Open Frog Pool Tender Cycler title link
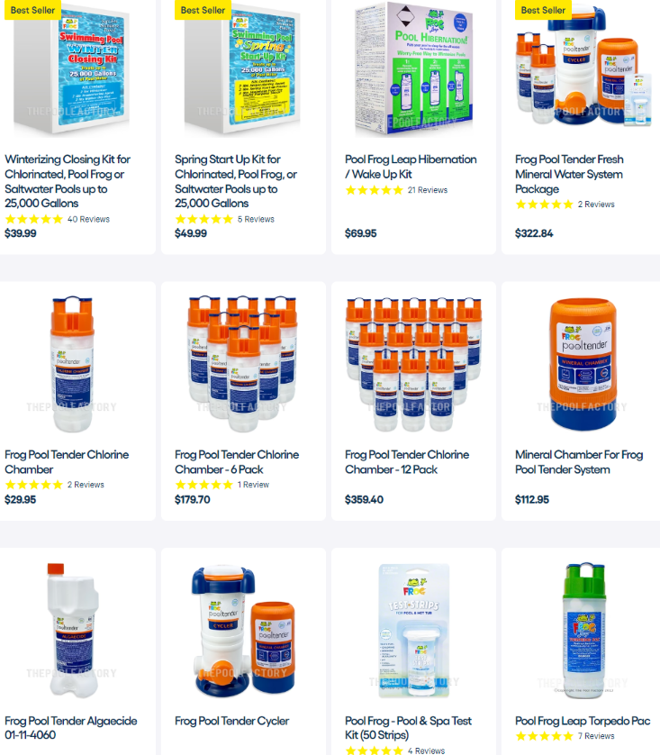 pyautogui.click(x=232, y=721)
